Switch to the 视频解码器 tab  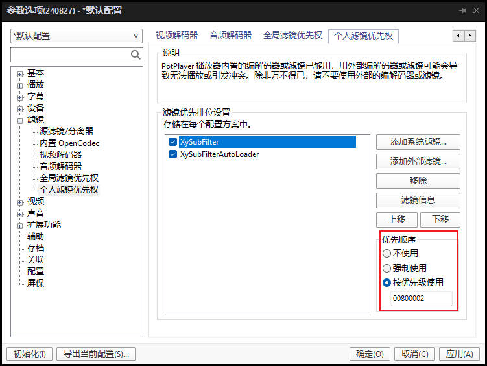point(176,35)
